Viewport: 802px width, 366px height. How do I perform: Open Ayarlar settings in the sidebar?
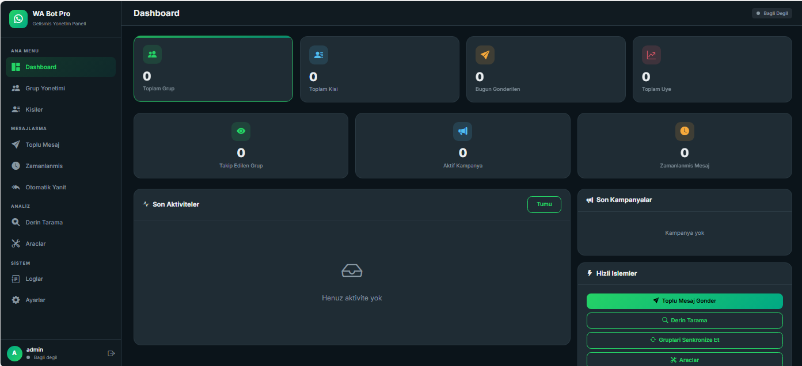[x=35, y=300]
